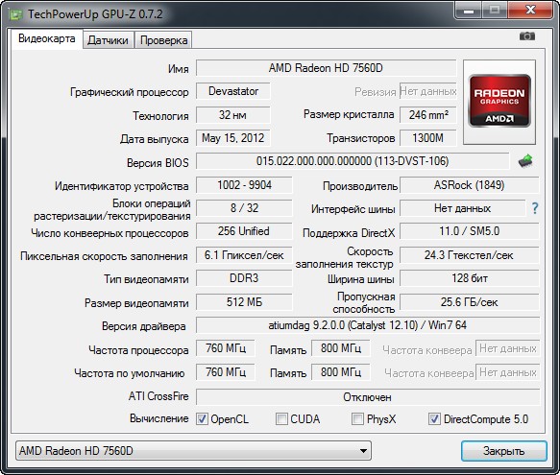The image size is (560, 475).
Task: Click the Размер видеопамяти label
Action: 136,303
